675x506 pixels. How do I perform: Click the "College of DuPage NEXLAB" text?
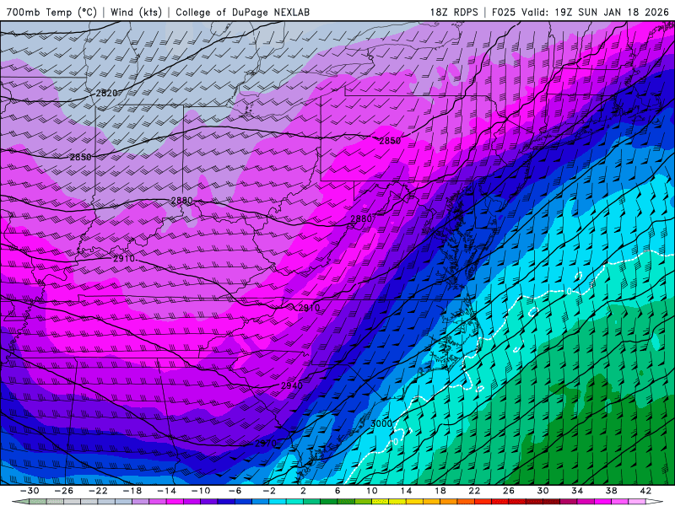[242, 12]
